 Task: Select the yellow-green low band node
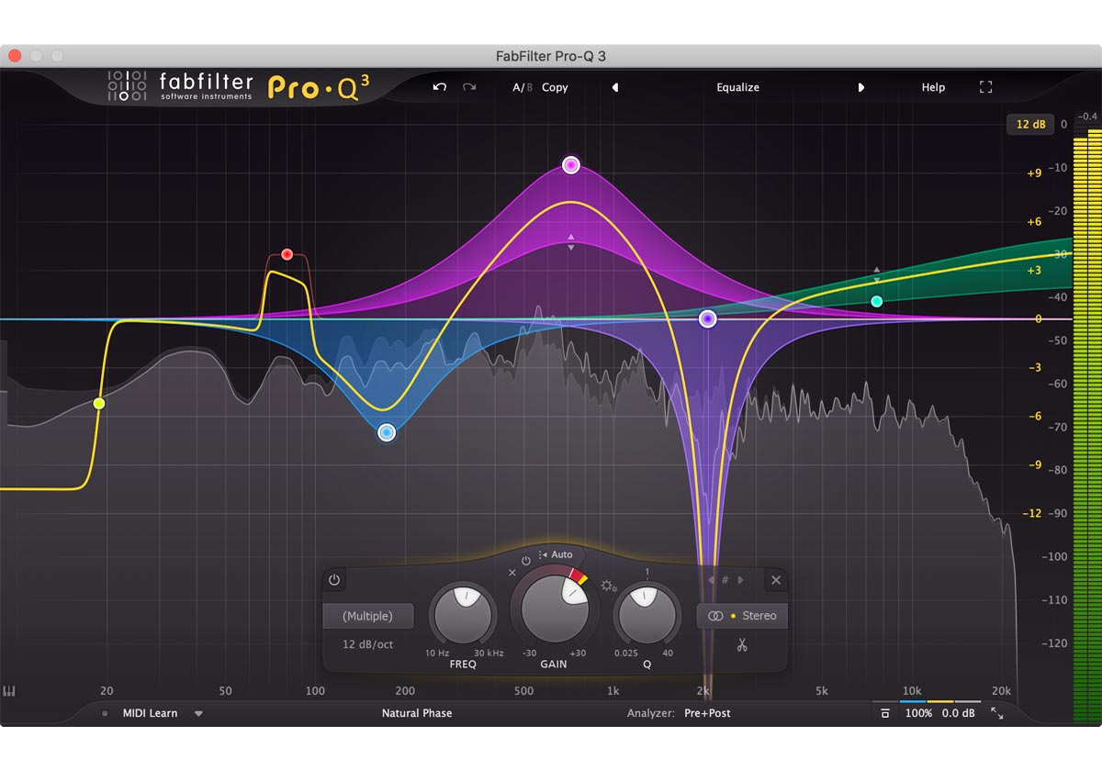(99, 403)
